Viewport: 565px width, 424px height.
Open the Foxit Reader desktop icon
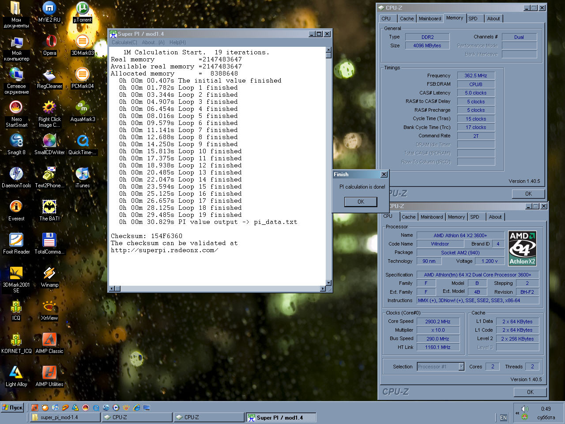16,244
